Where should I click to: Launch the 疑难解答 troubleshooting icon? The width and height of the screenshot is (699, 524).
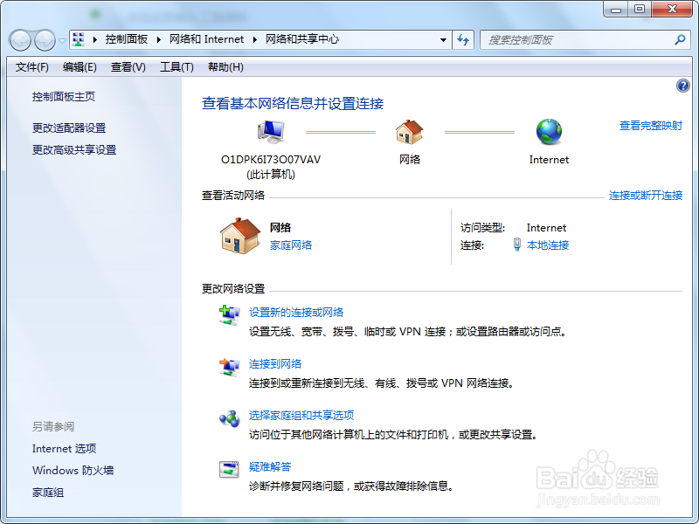coord(229,470)
